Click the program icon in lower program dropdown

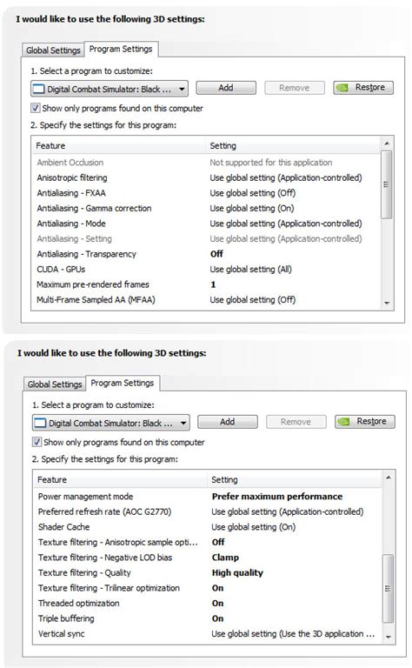[x=41, y=423]
